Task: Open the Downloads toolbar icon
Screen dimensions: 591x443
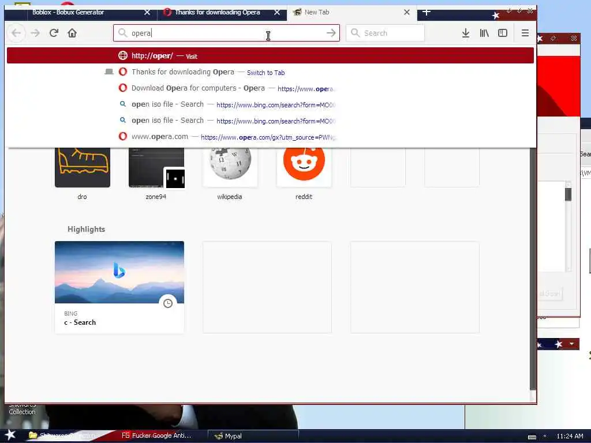Action: [466, 33]
